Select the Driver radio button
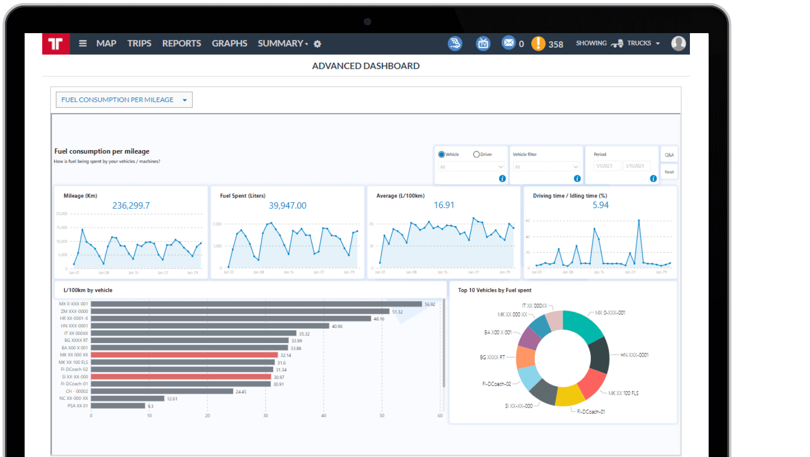The image size is (810, 457). [x=476, y=155]
